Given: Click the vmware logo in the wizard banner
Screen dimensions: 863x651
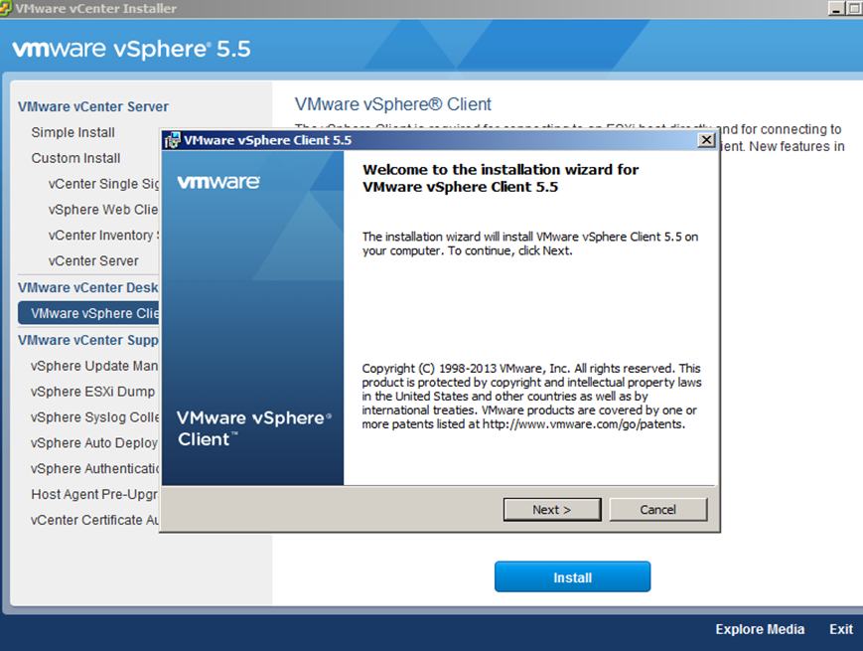Looking at the screenshot, I should [x=218, y=182].
